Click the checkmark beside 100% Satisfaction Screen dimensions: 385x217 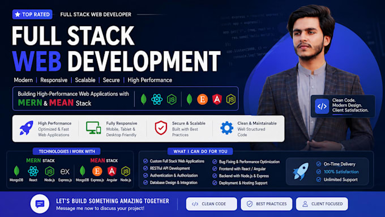319,172
